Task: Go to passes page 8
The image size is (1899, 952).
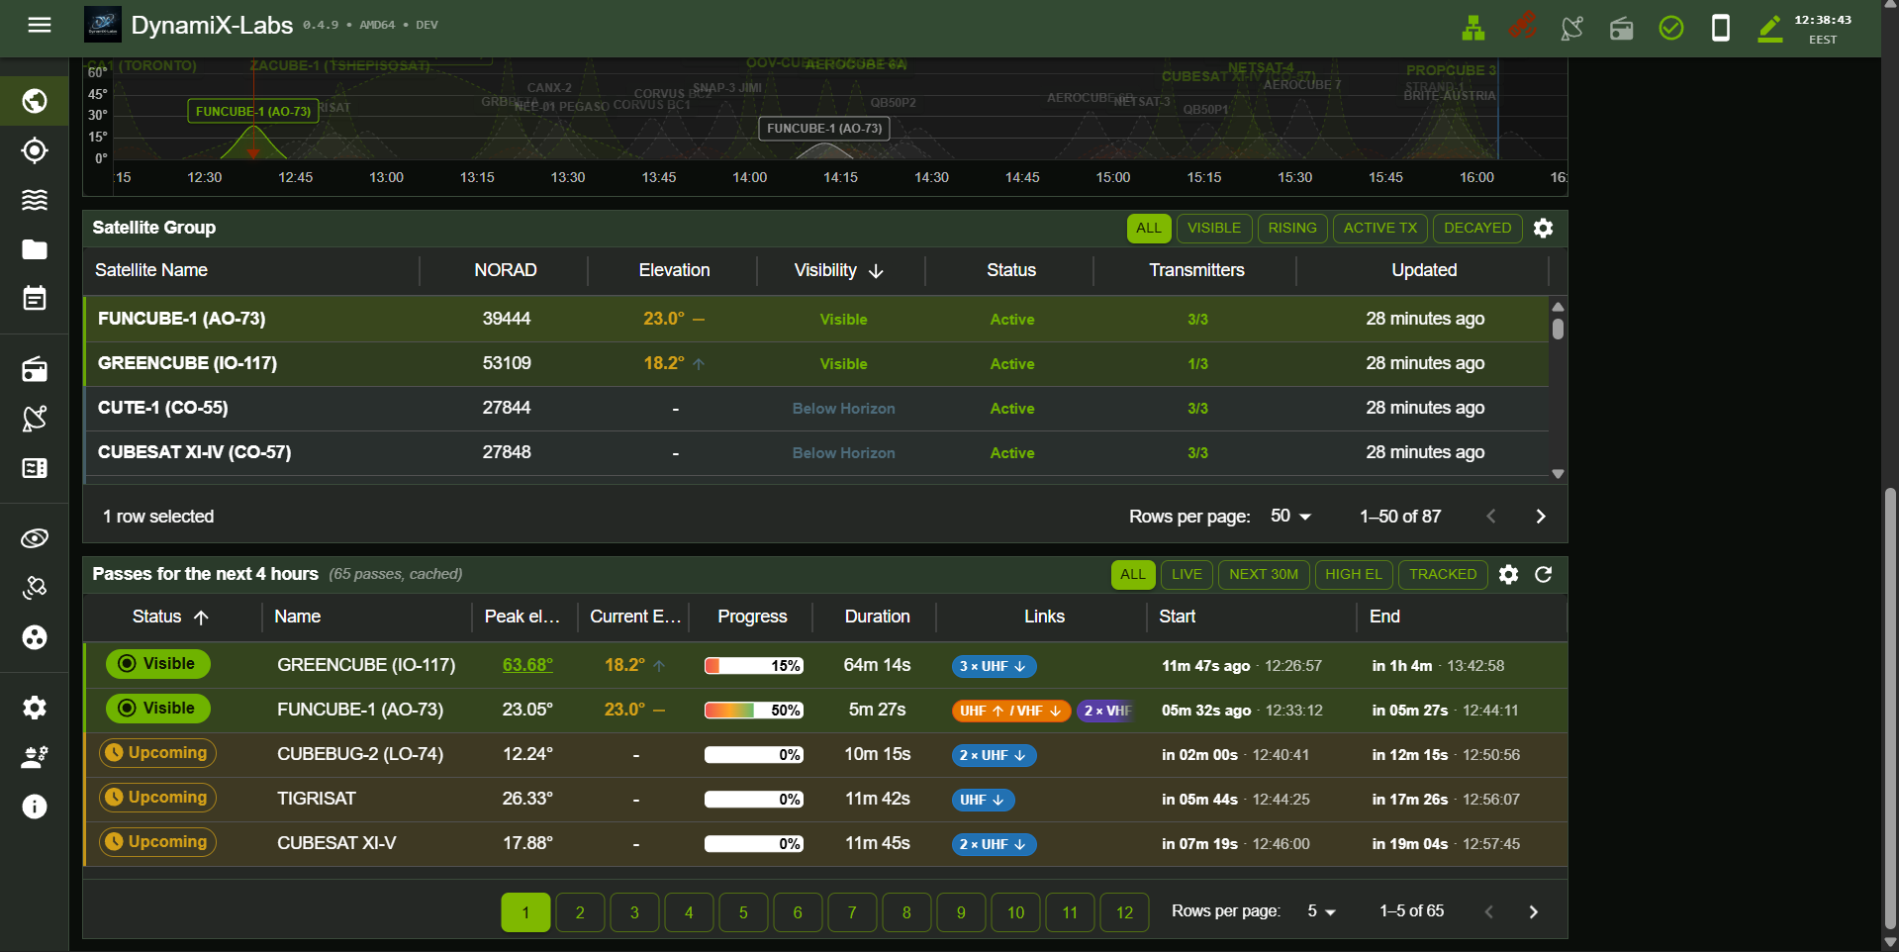Action: (x=906, y=912)
